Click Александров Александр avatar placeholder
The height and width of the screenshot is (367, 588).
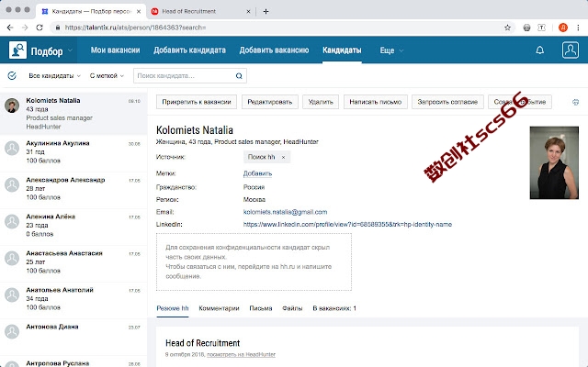tap(12, 185)
